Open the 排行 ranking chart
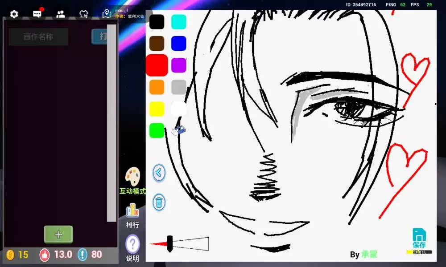This screenshot has width=446, height=267. pos(132,210)
